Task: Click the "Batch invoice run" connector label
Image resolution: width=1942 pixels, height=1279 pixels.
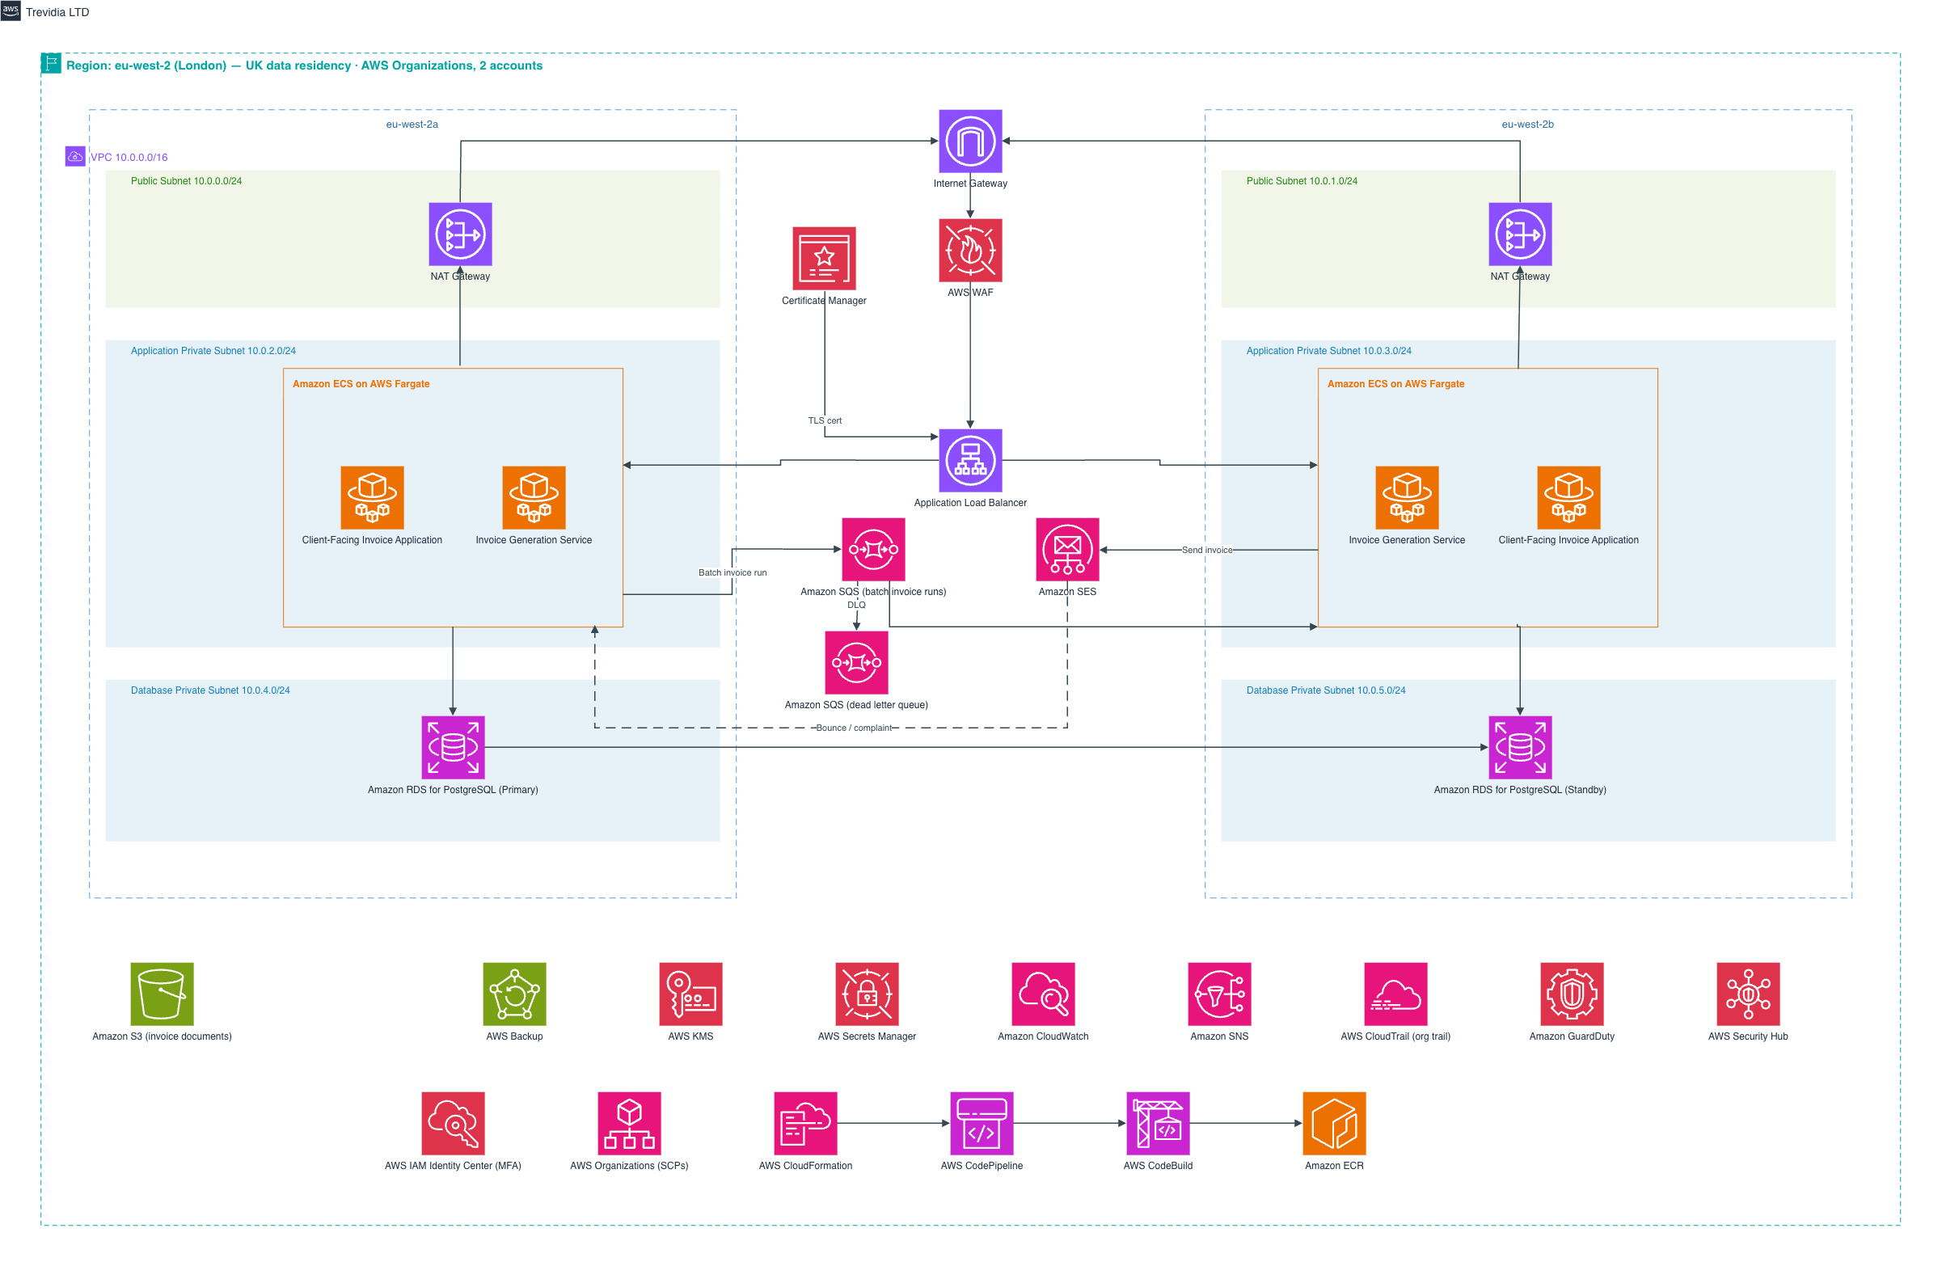Action: coord(732,572)
